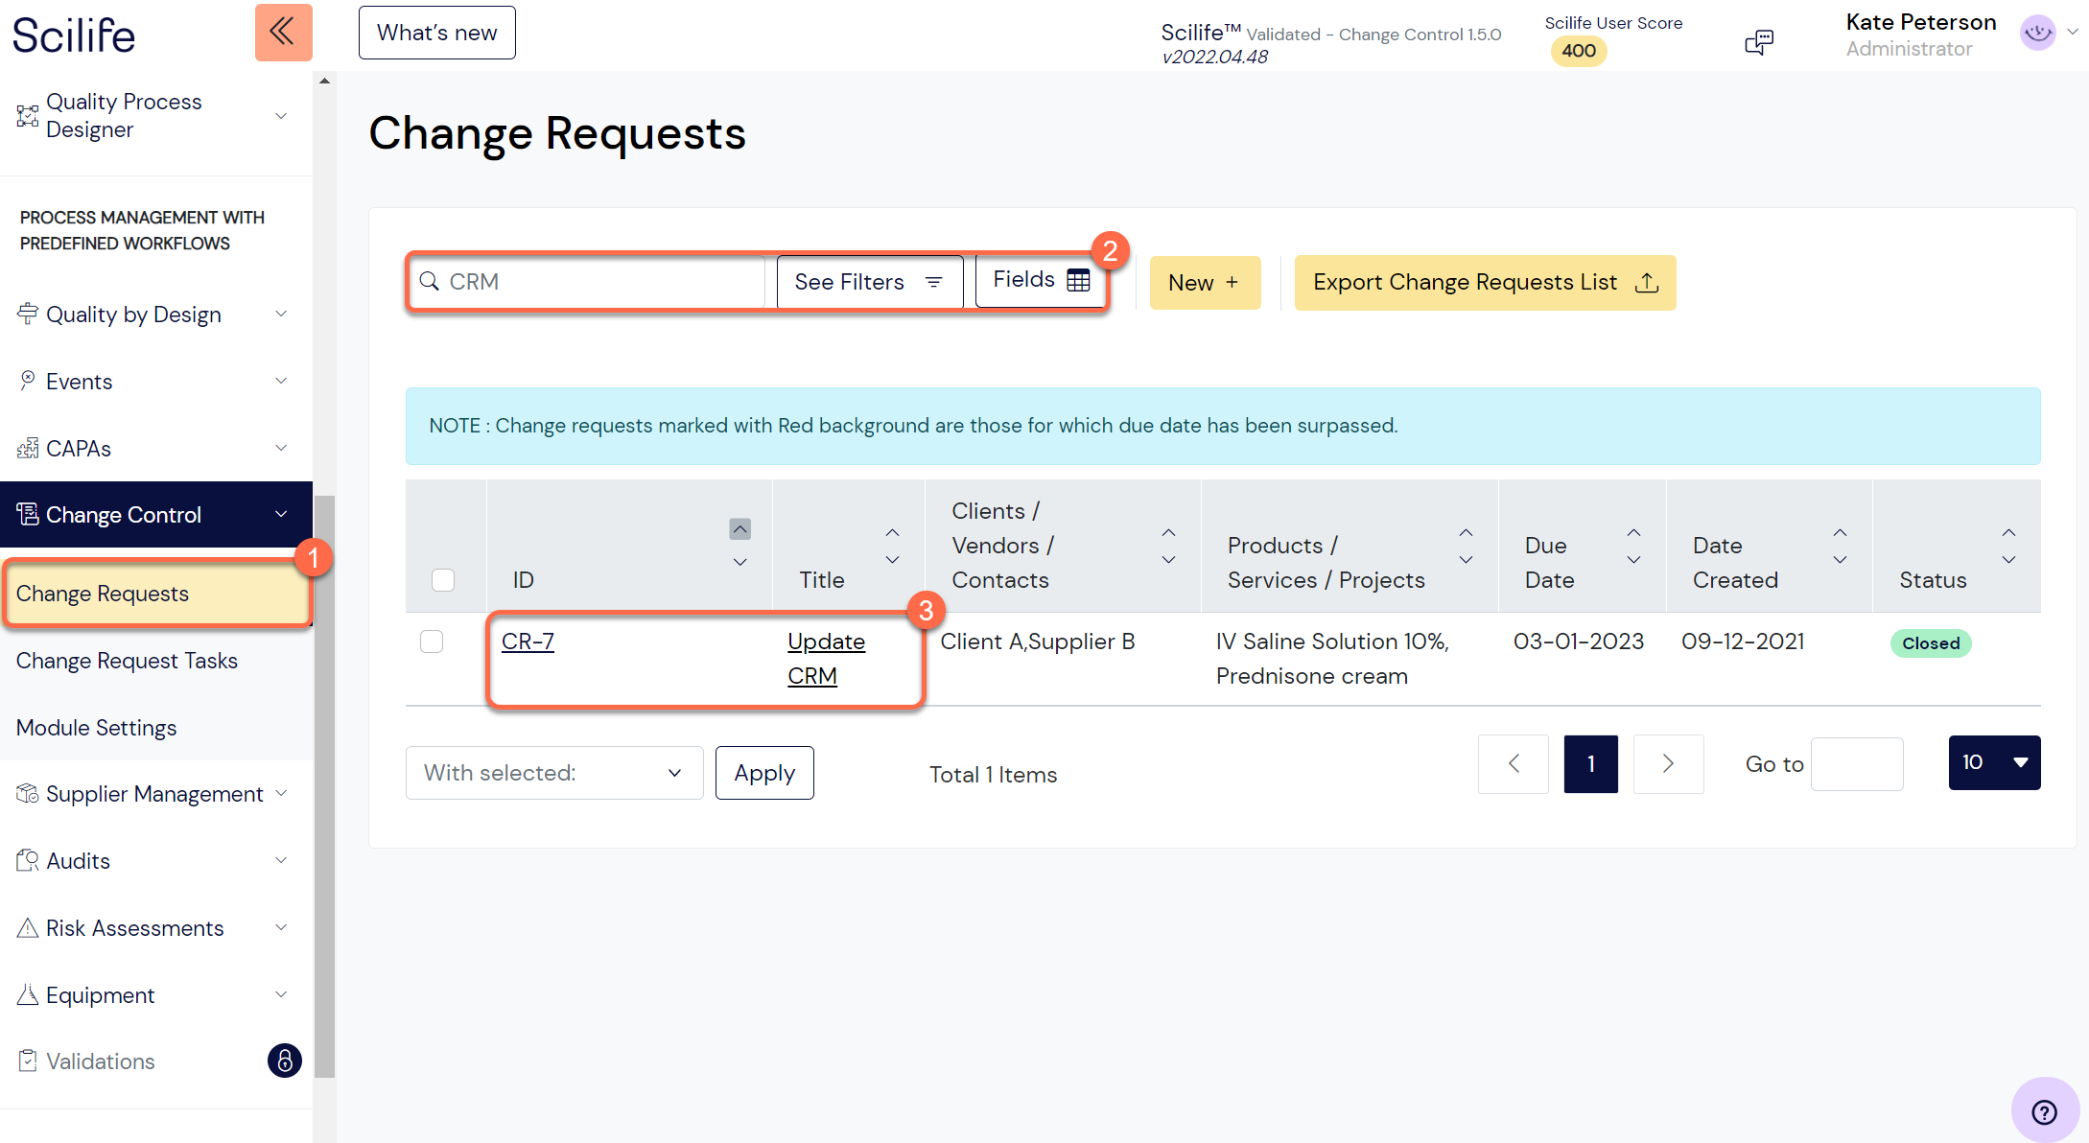Click the CAPAs module icon
2089x1143 pixels.
click(28, 447)
